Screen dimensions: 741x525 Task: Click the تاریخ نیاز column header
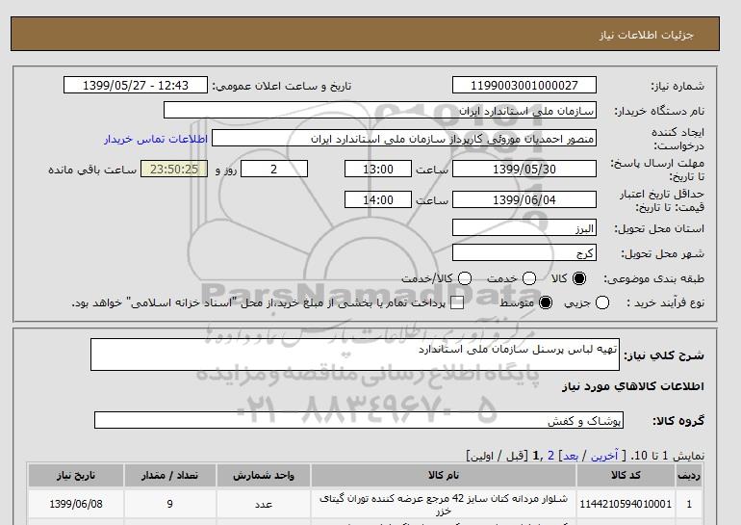tap(76, 475)
